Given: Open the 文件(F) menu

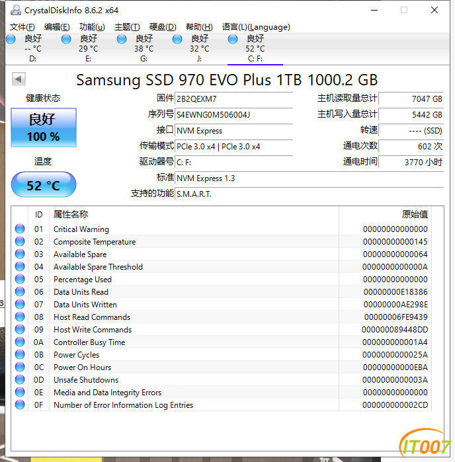Looking at the screenshot, I should (x=22, y=27).
